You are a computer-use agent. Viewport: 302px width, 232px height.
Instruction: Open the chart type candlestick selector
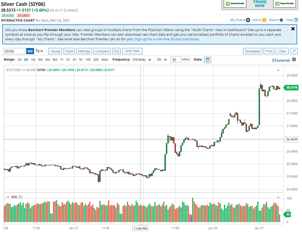39,51
